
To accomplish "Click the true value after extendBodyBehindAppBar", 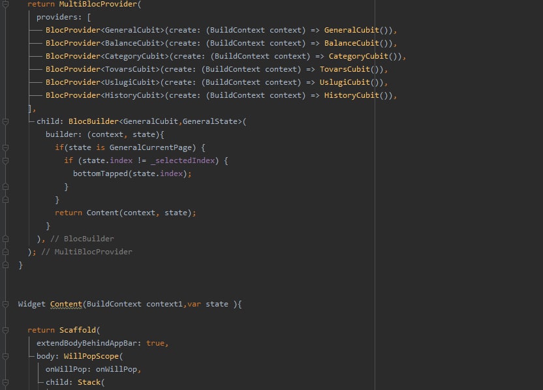I will click(155, 343).
